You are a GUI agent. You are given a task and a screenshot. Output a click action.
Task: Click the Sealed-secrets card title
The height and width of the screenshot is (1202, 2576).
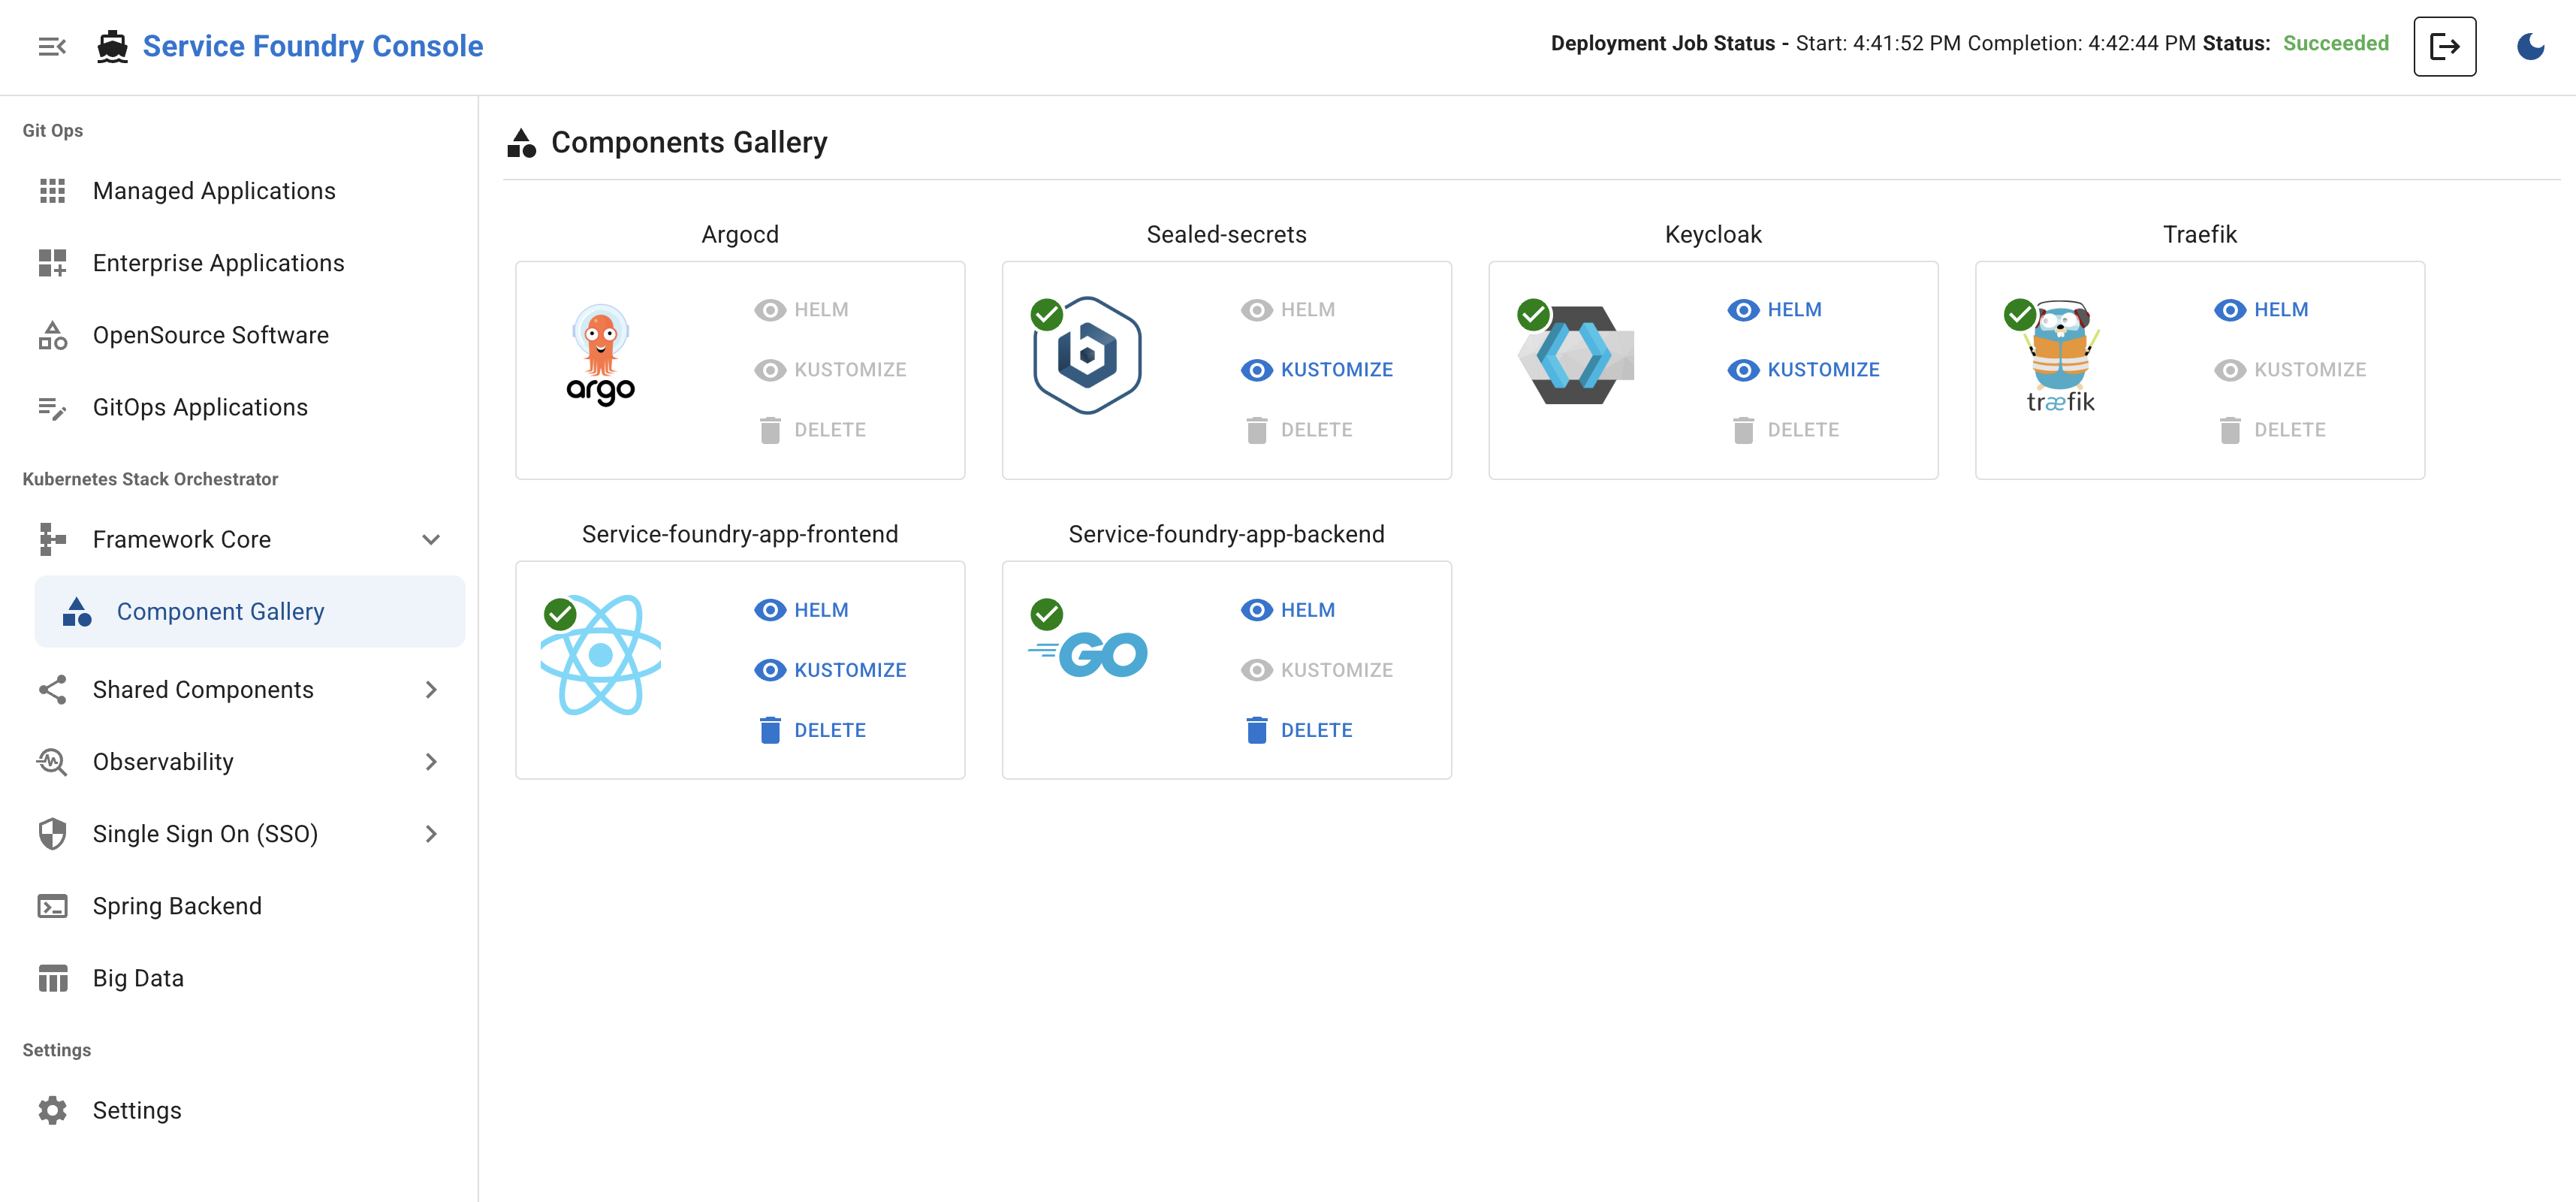pos(1226,234)
